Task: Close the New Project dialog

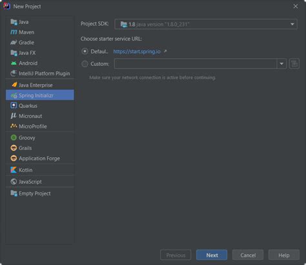Action: tap(296, 6)
